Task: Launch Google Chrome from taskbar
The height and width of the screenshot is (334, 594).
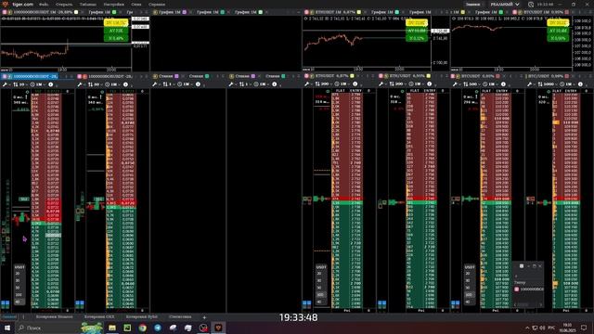Action: click(142, 328)
